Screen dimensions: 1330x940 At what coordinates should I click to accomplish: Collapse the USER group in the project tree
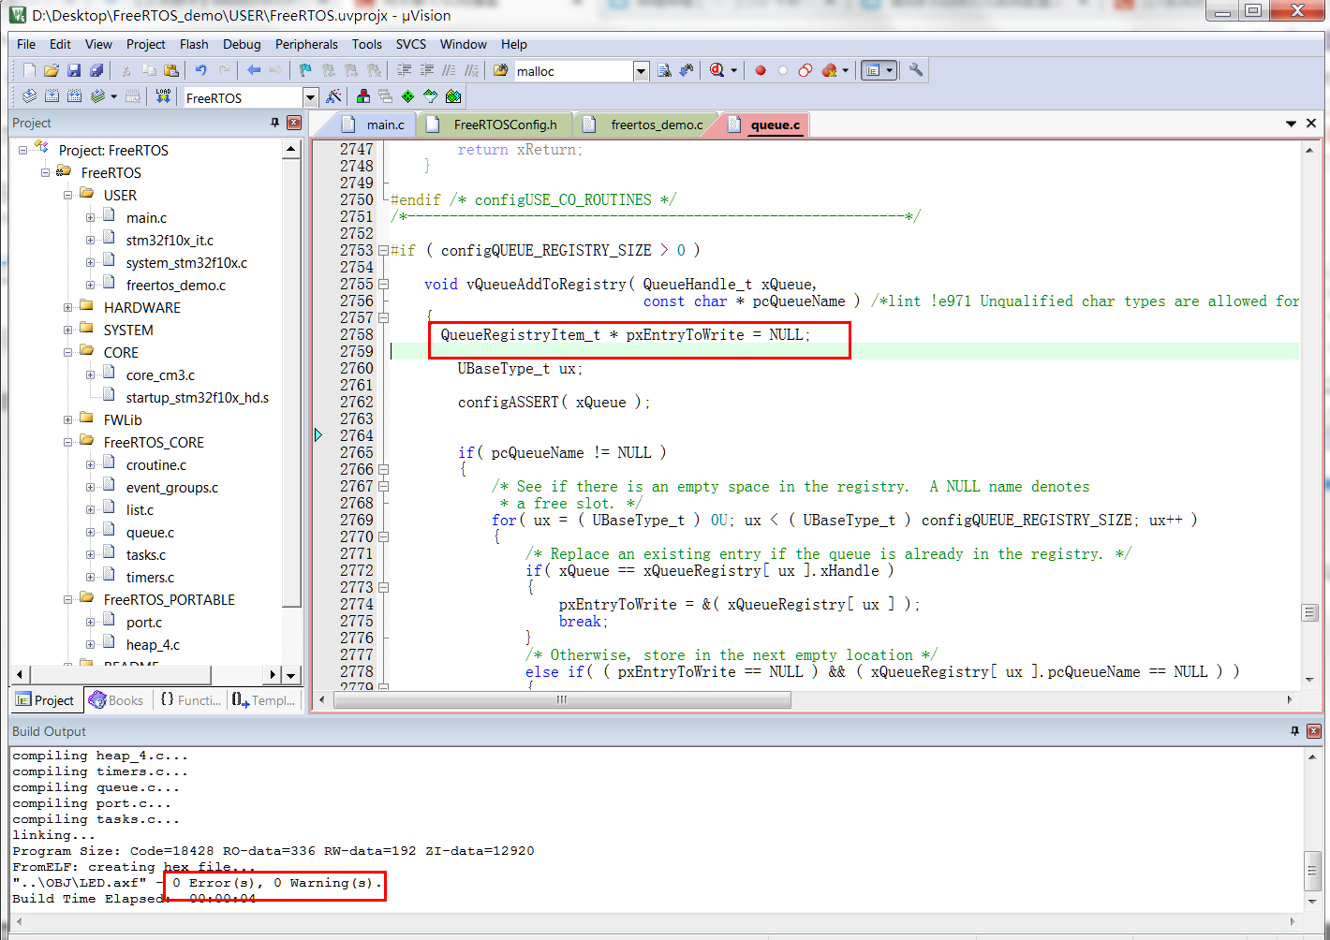[67, 196]
